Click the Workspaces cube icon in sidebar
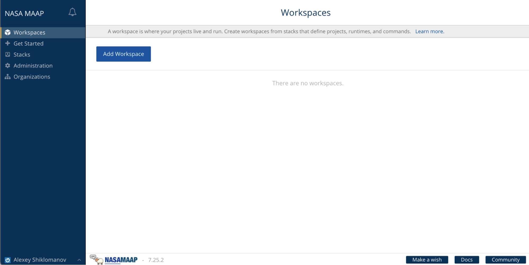The height and width of the screenshot is (265, 529). [8, 32]
